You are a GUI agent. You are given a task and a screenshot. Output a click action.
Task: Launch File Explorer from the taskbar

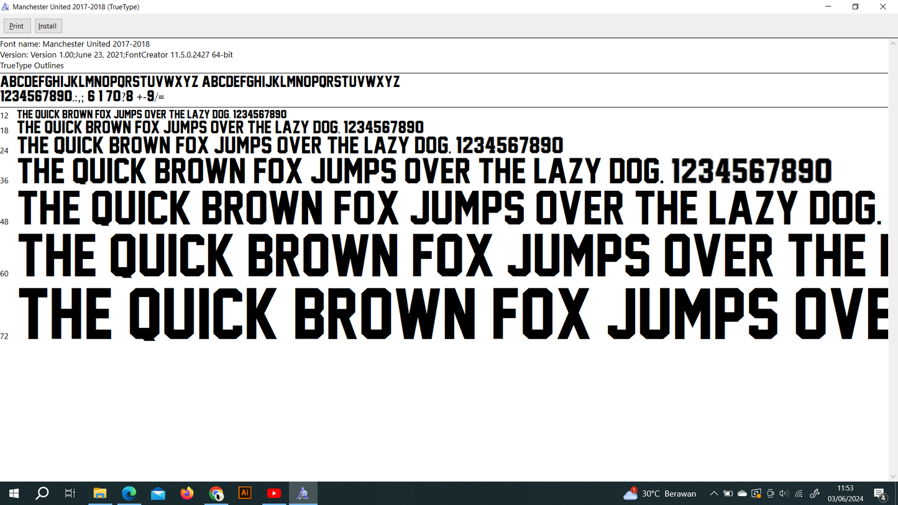[x=100, y=494]
